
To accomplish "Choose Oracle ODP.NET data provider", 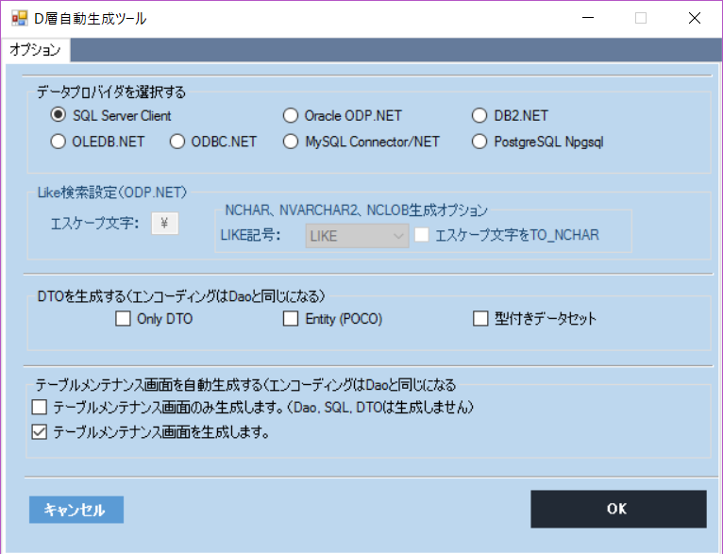I will click(x=291, y=116).
